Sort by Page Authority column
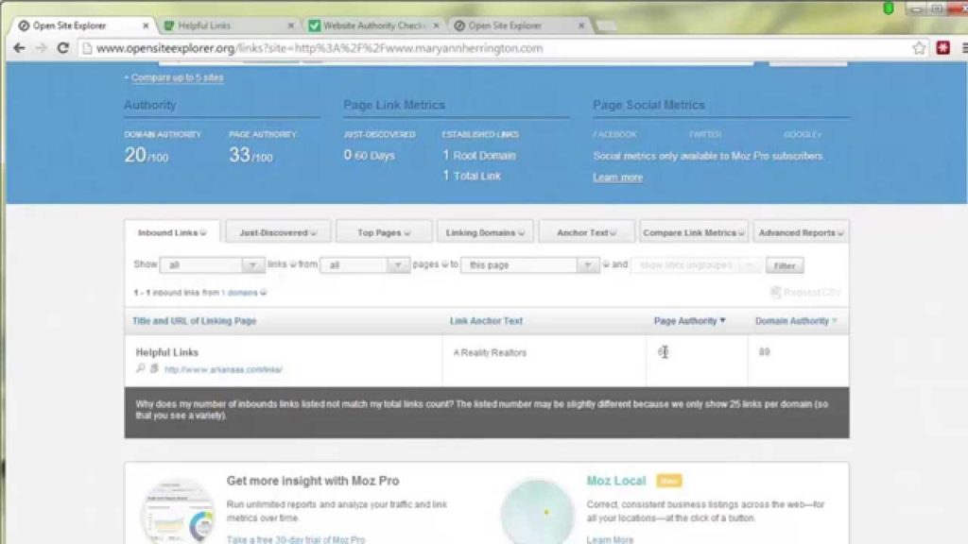The image size is (968, 544). (x=689, y=321)
